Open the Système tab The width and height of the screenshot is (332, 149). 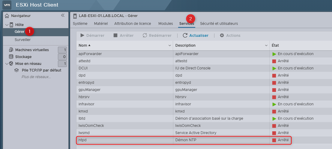pyautogui.click(x=80, y=23)
